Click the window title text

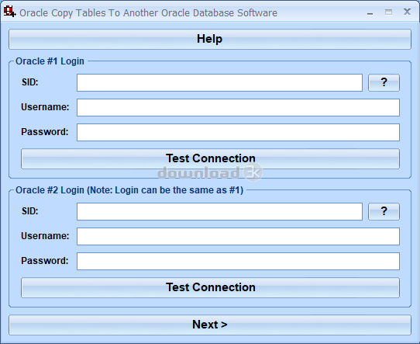(x=148, y=13)
